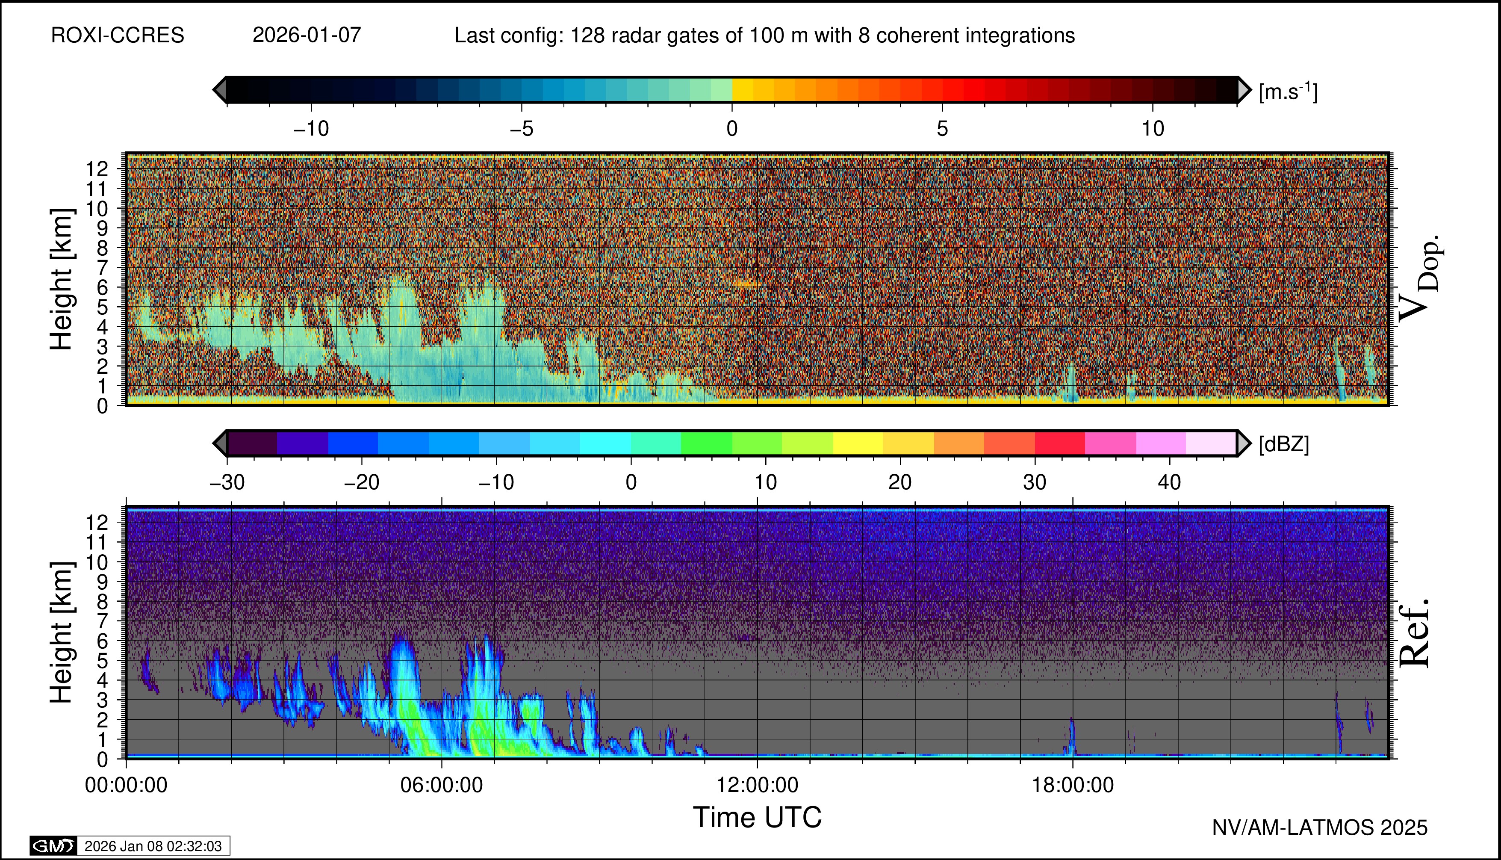Click the zero point on velocity colorbar
This screenshot has height=860, width=1501.
(x=732, y=90)
